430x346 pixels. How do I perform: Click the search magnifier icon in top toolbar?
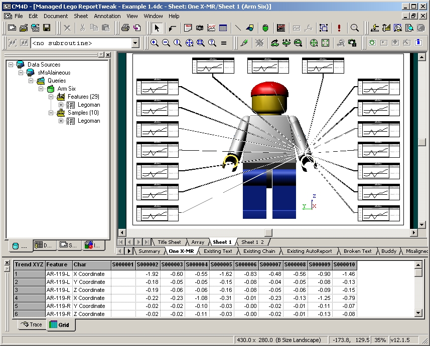(355, 28)
